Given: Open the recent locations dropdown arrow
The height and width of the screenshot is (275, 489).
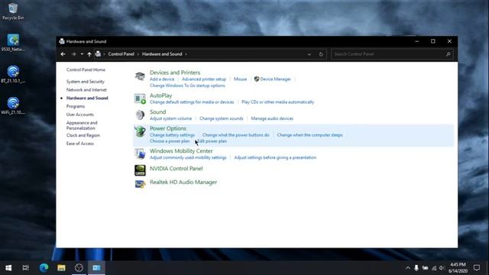Looking at the screenshot, I should click(82, 54).
